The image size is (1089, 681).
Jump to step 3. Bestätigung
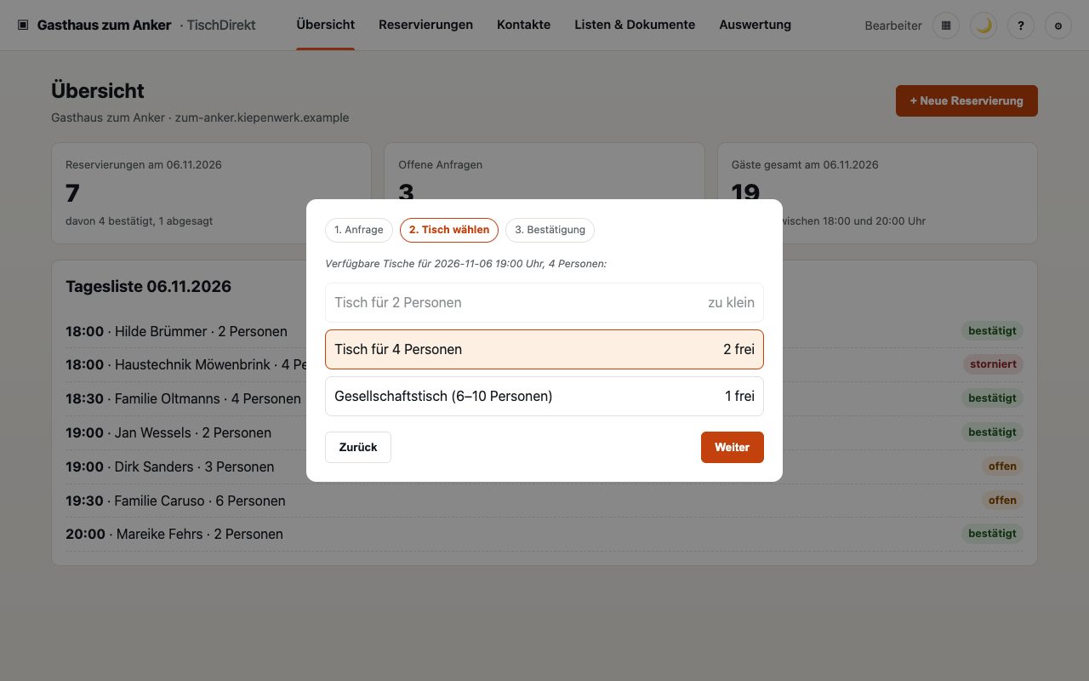click(550, 230)
